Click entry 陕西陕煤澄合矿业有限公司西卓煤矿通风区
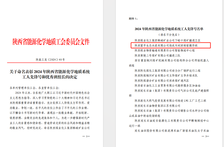This screenshot has height=147, width=224. pos(162,81)
